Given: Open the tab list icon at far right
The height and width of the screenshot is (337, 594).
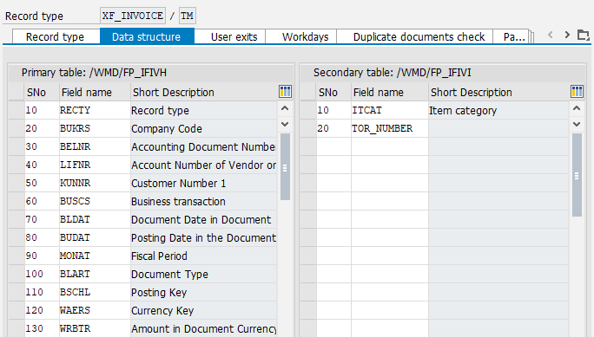Looking at the screenshot, I should pos(583,36).
